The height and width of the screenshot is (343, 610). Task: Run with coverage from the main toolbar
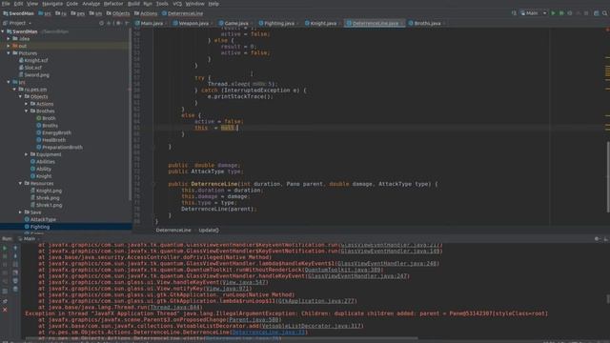coord(570,13)
